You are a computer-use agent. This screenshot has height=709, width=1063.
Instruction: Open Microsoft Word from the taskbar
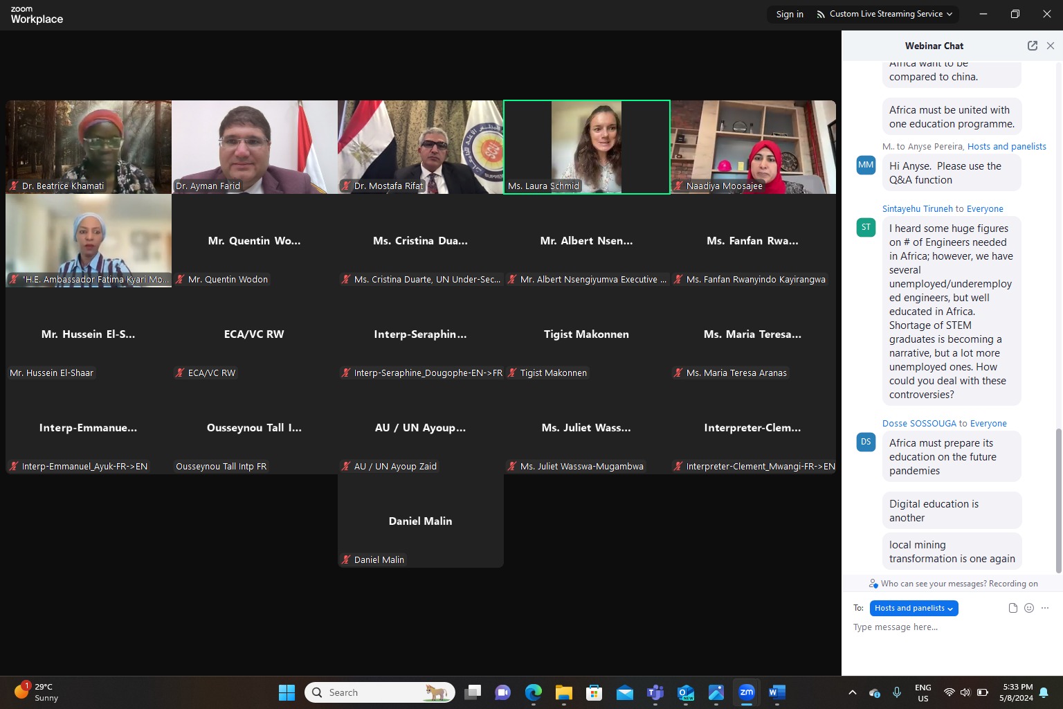(776, 692)
